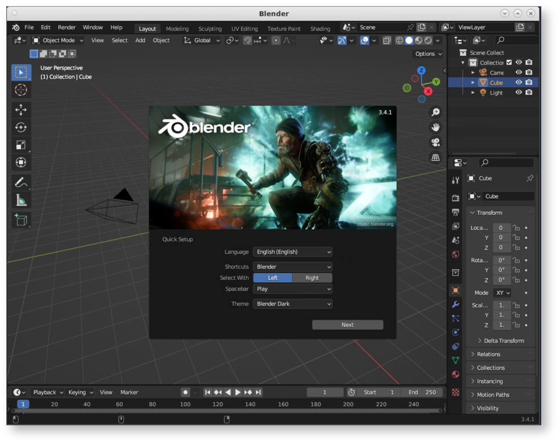Click the End frame 250 field
The width and height of the screenshot is (559, 443).
[x=422, y=392]
